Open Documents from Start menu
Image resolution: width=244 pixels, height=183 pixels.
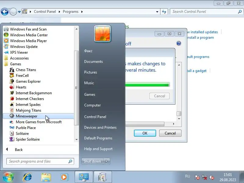pos(93,62)
